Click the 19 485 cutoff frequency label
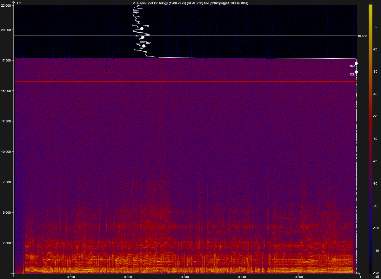Screen dimensions: 381x279 pyautogui.click(x=362, y=36)
